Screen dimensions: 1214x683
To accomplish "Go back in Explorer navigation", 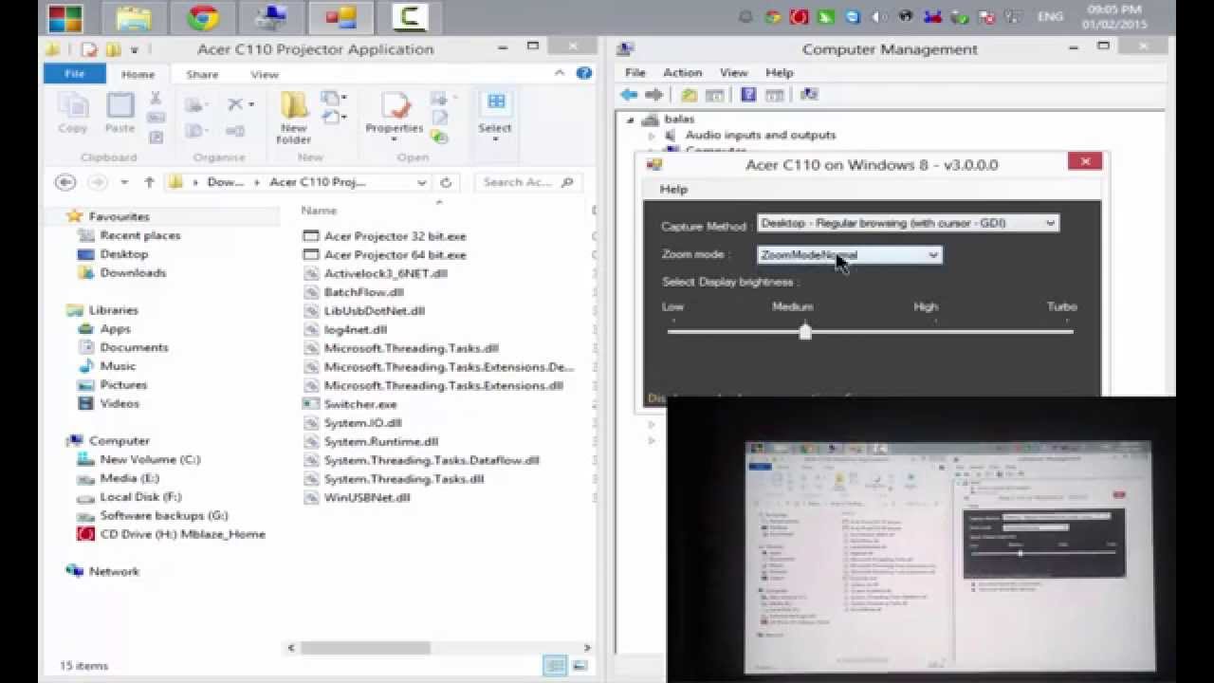I will pos(65,182).
